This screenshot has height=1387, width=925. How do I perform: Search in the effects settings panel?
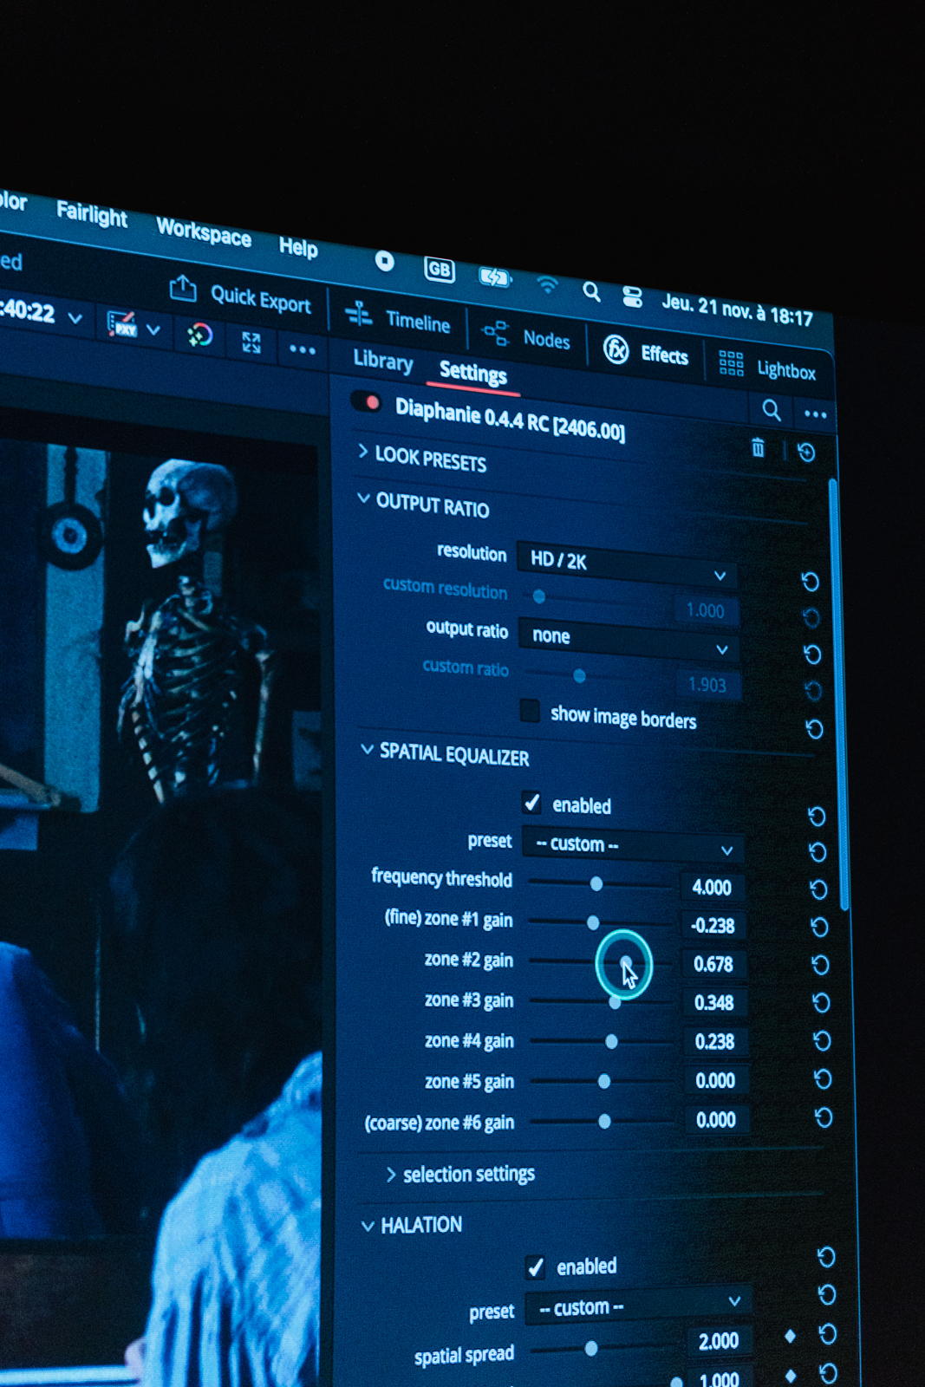click(x=771, y=409)
